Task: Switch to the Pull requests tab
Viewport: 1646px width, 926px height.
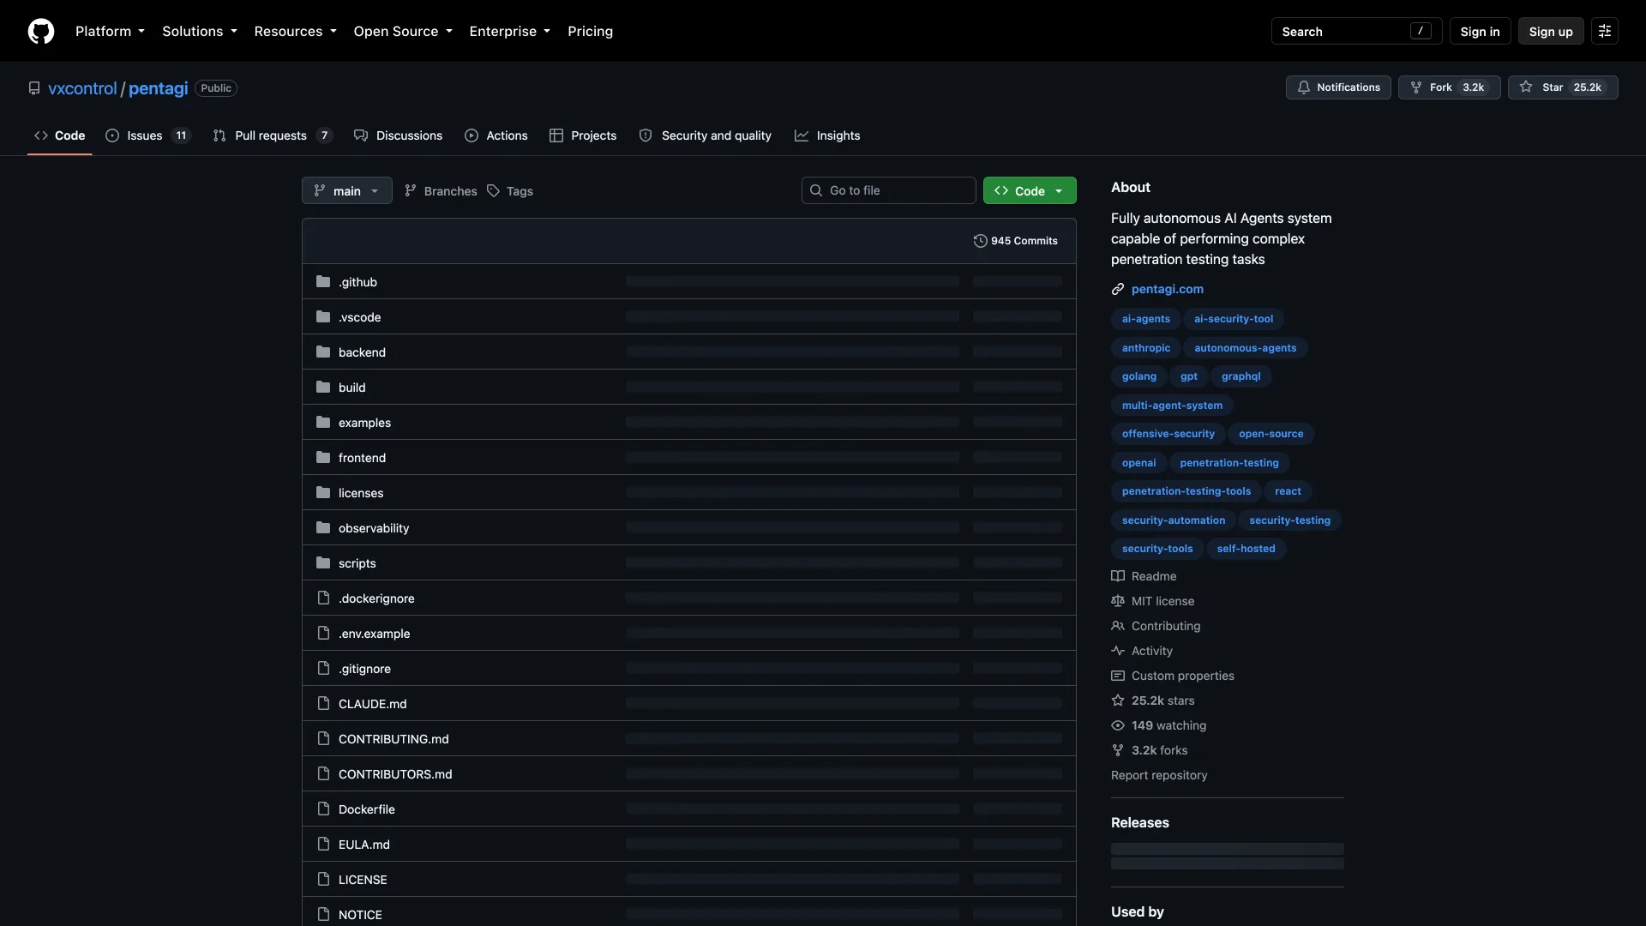Action: [272, 135]
